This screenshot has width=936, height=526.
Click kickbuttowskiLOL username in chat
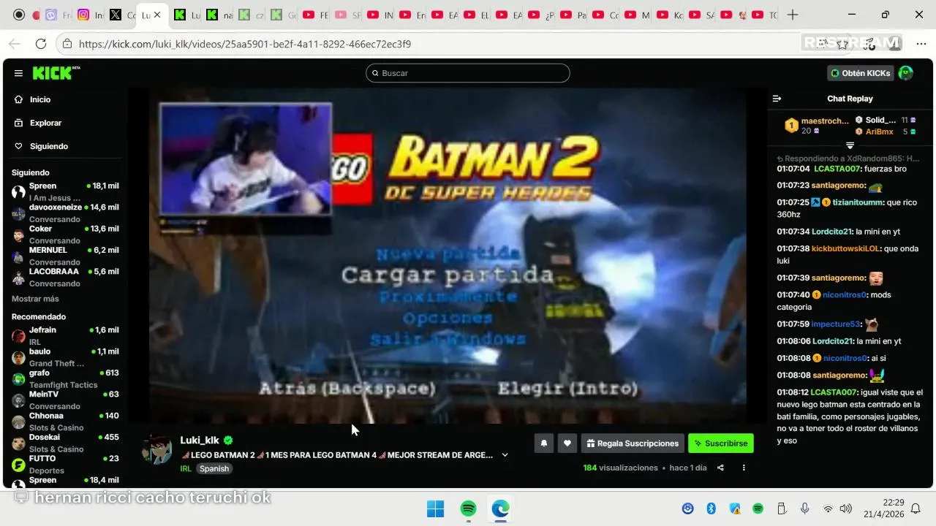845,248
